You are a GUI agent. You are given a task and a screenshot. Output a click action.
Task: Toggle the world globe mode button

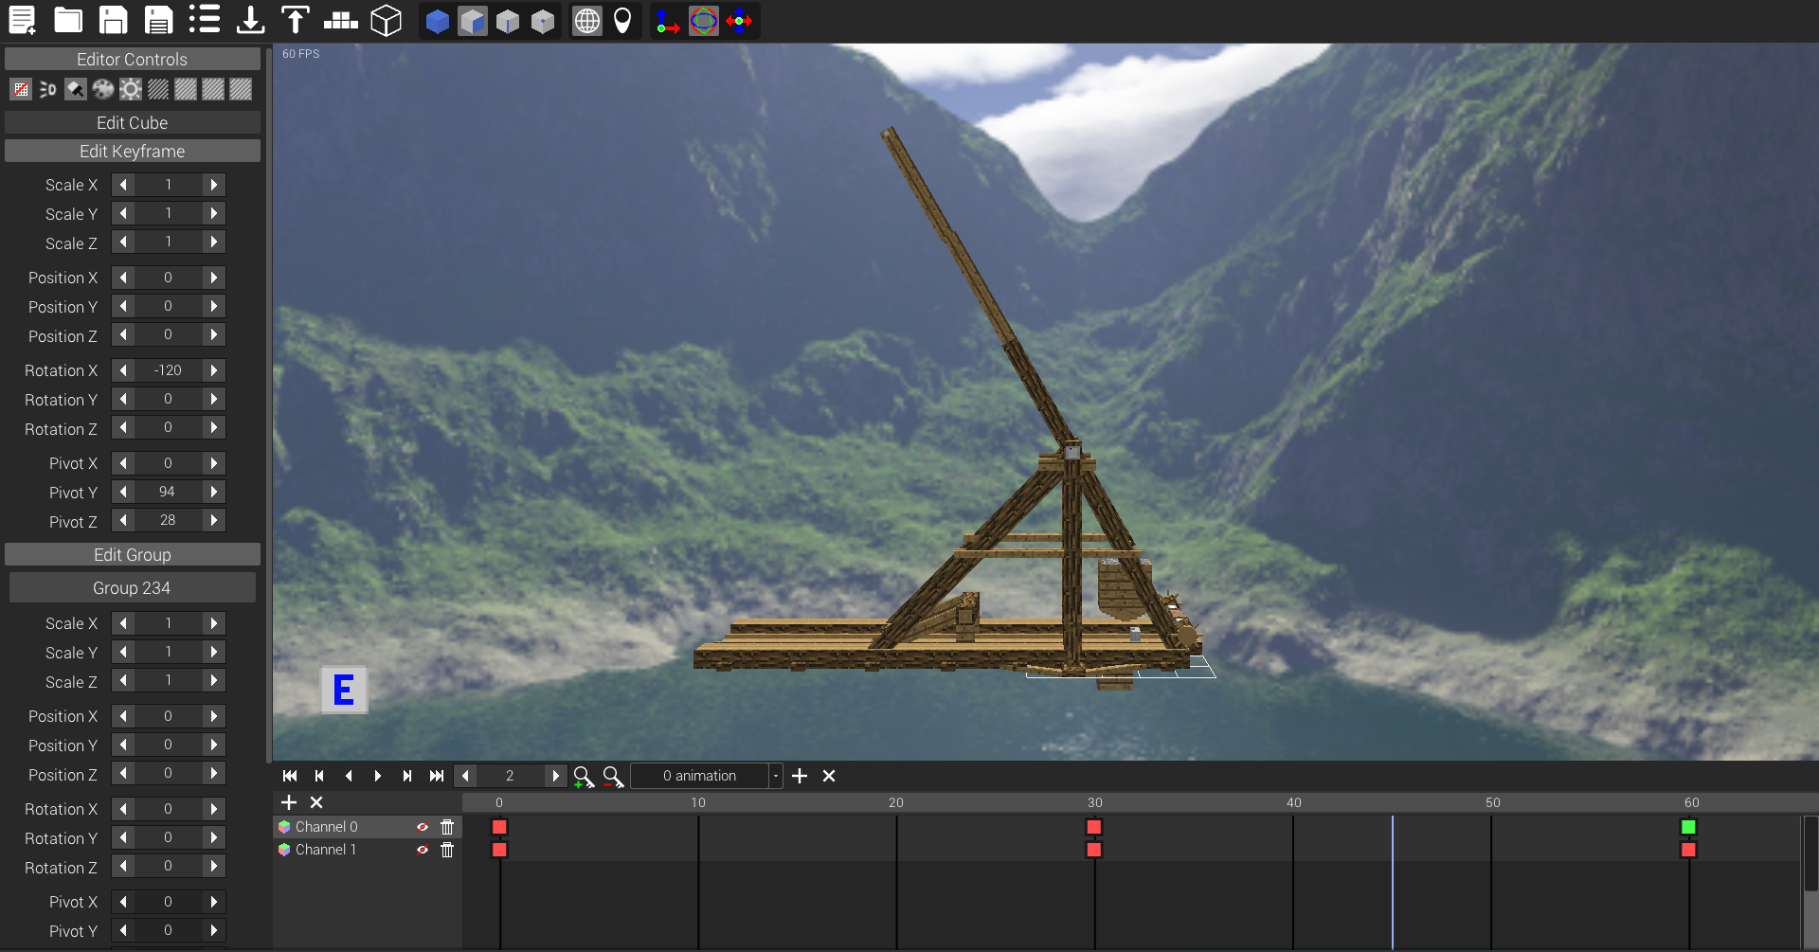pyautogui.click(x=587, y=21)
